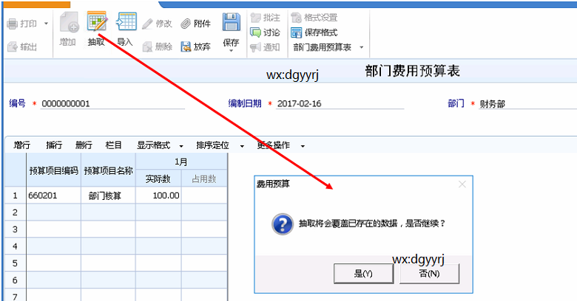The image size is (577, 301).
Task: Select cell with code 660201
Action: pos(54,196)
